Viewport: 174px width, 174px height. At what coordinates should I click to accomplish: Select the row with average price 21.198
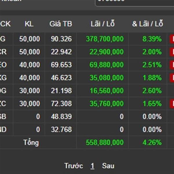pyautogui.click(x=87, y=91)
